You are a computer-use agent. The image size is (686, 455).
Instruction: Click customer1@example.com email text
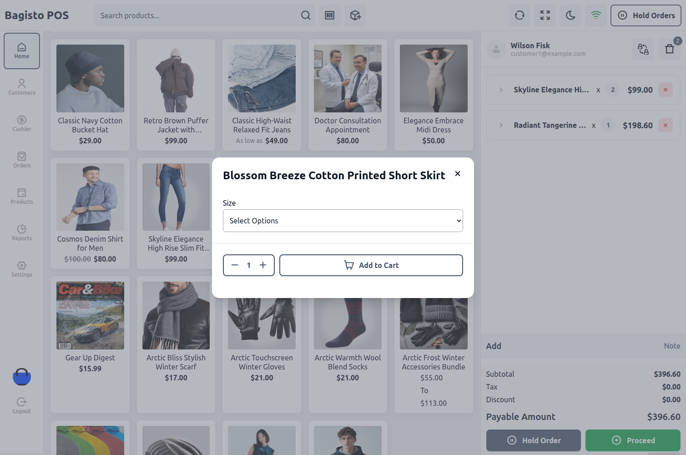click(548, 54)
